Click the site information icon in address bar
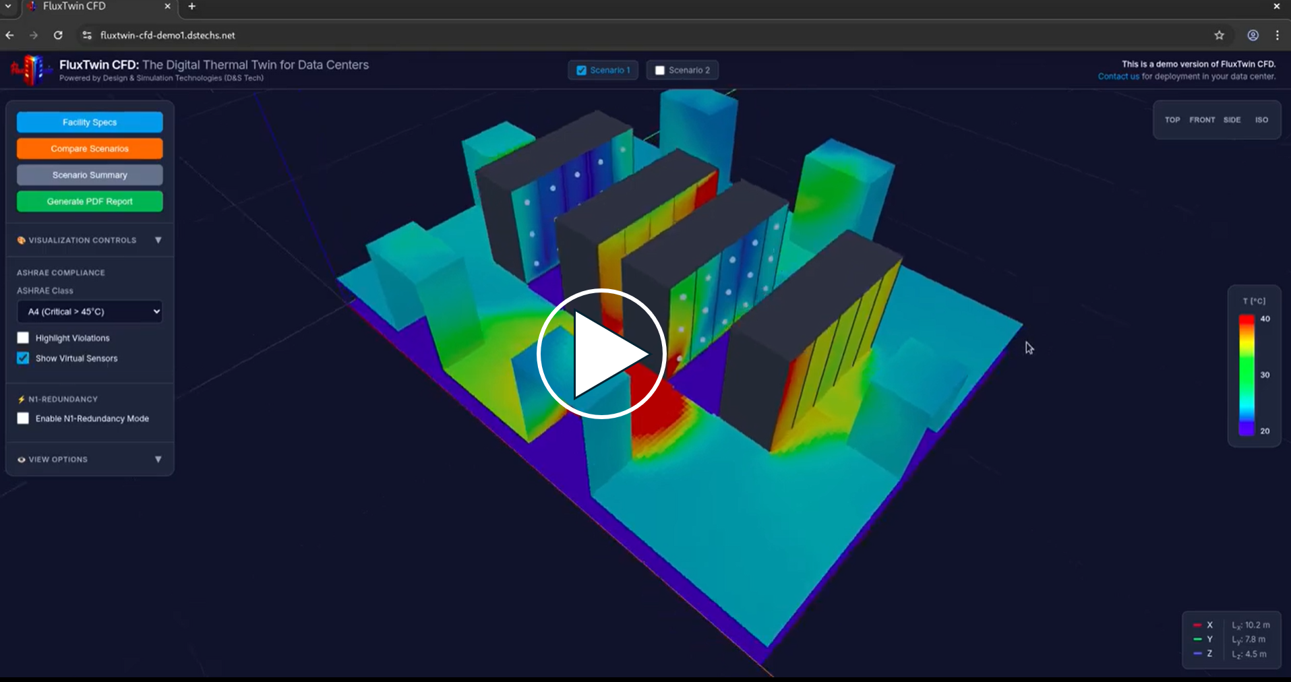Viewport: 1291px width, 682px height. [x=87, y=35]
